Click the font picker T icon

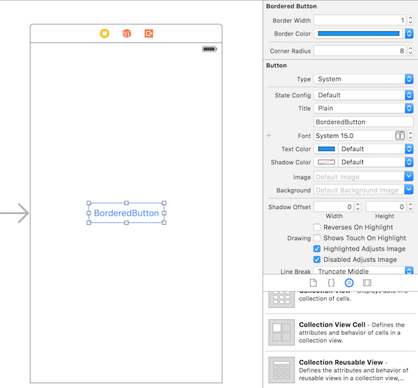click(x=400, y=136)
